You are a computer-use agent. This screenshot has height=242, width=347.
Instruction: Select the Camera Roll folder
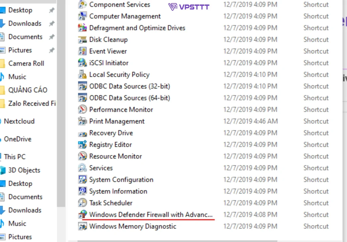(26, 63)
